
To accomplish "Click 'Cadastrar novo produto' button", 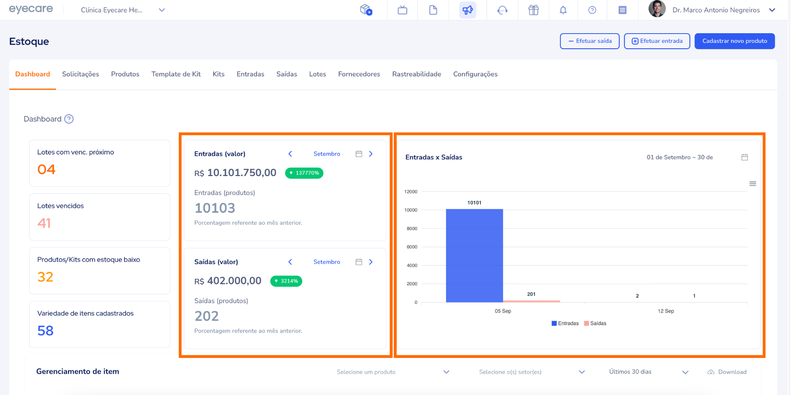I will pos(734,41).
